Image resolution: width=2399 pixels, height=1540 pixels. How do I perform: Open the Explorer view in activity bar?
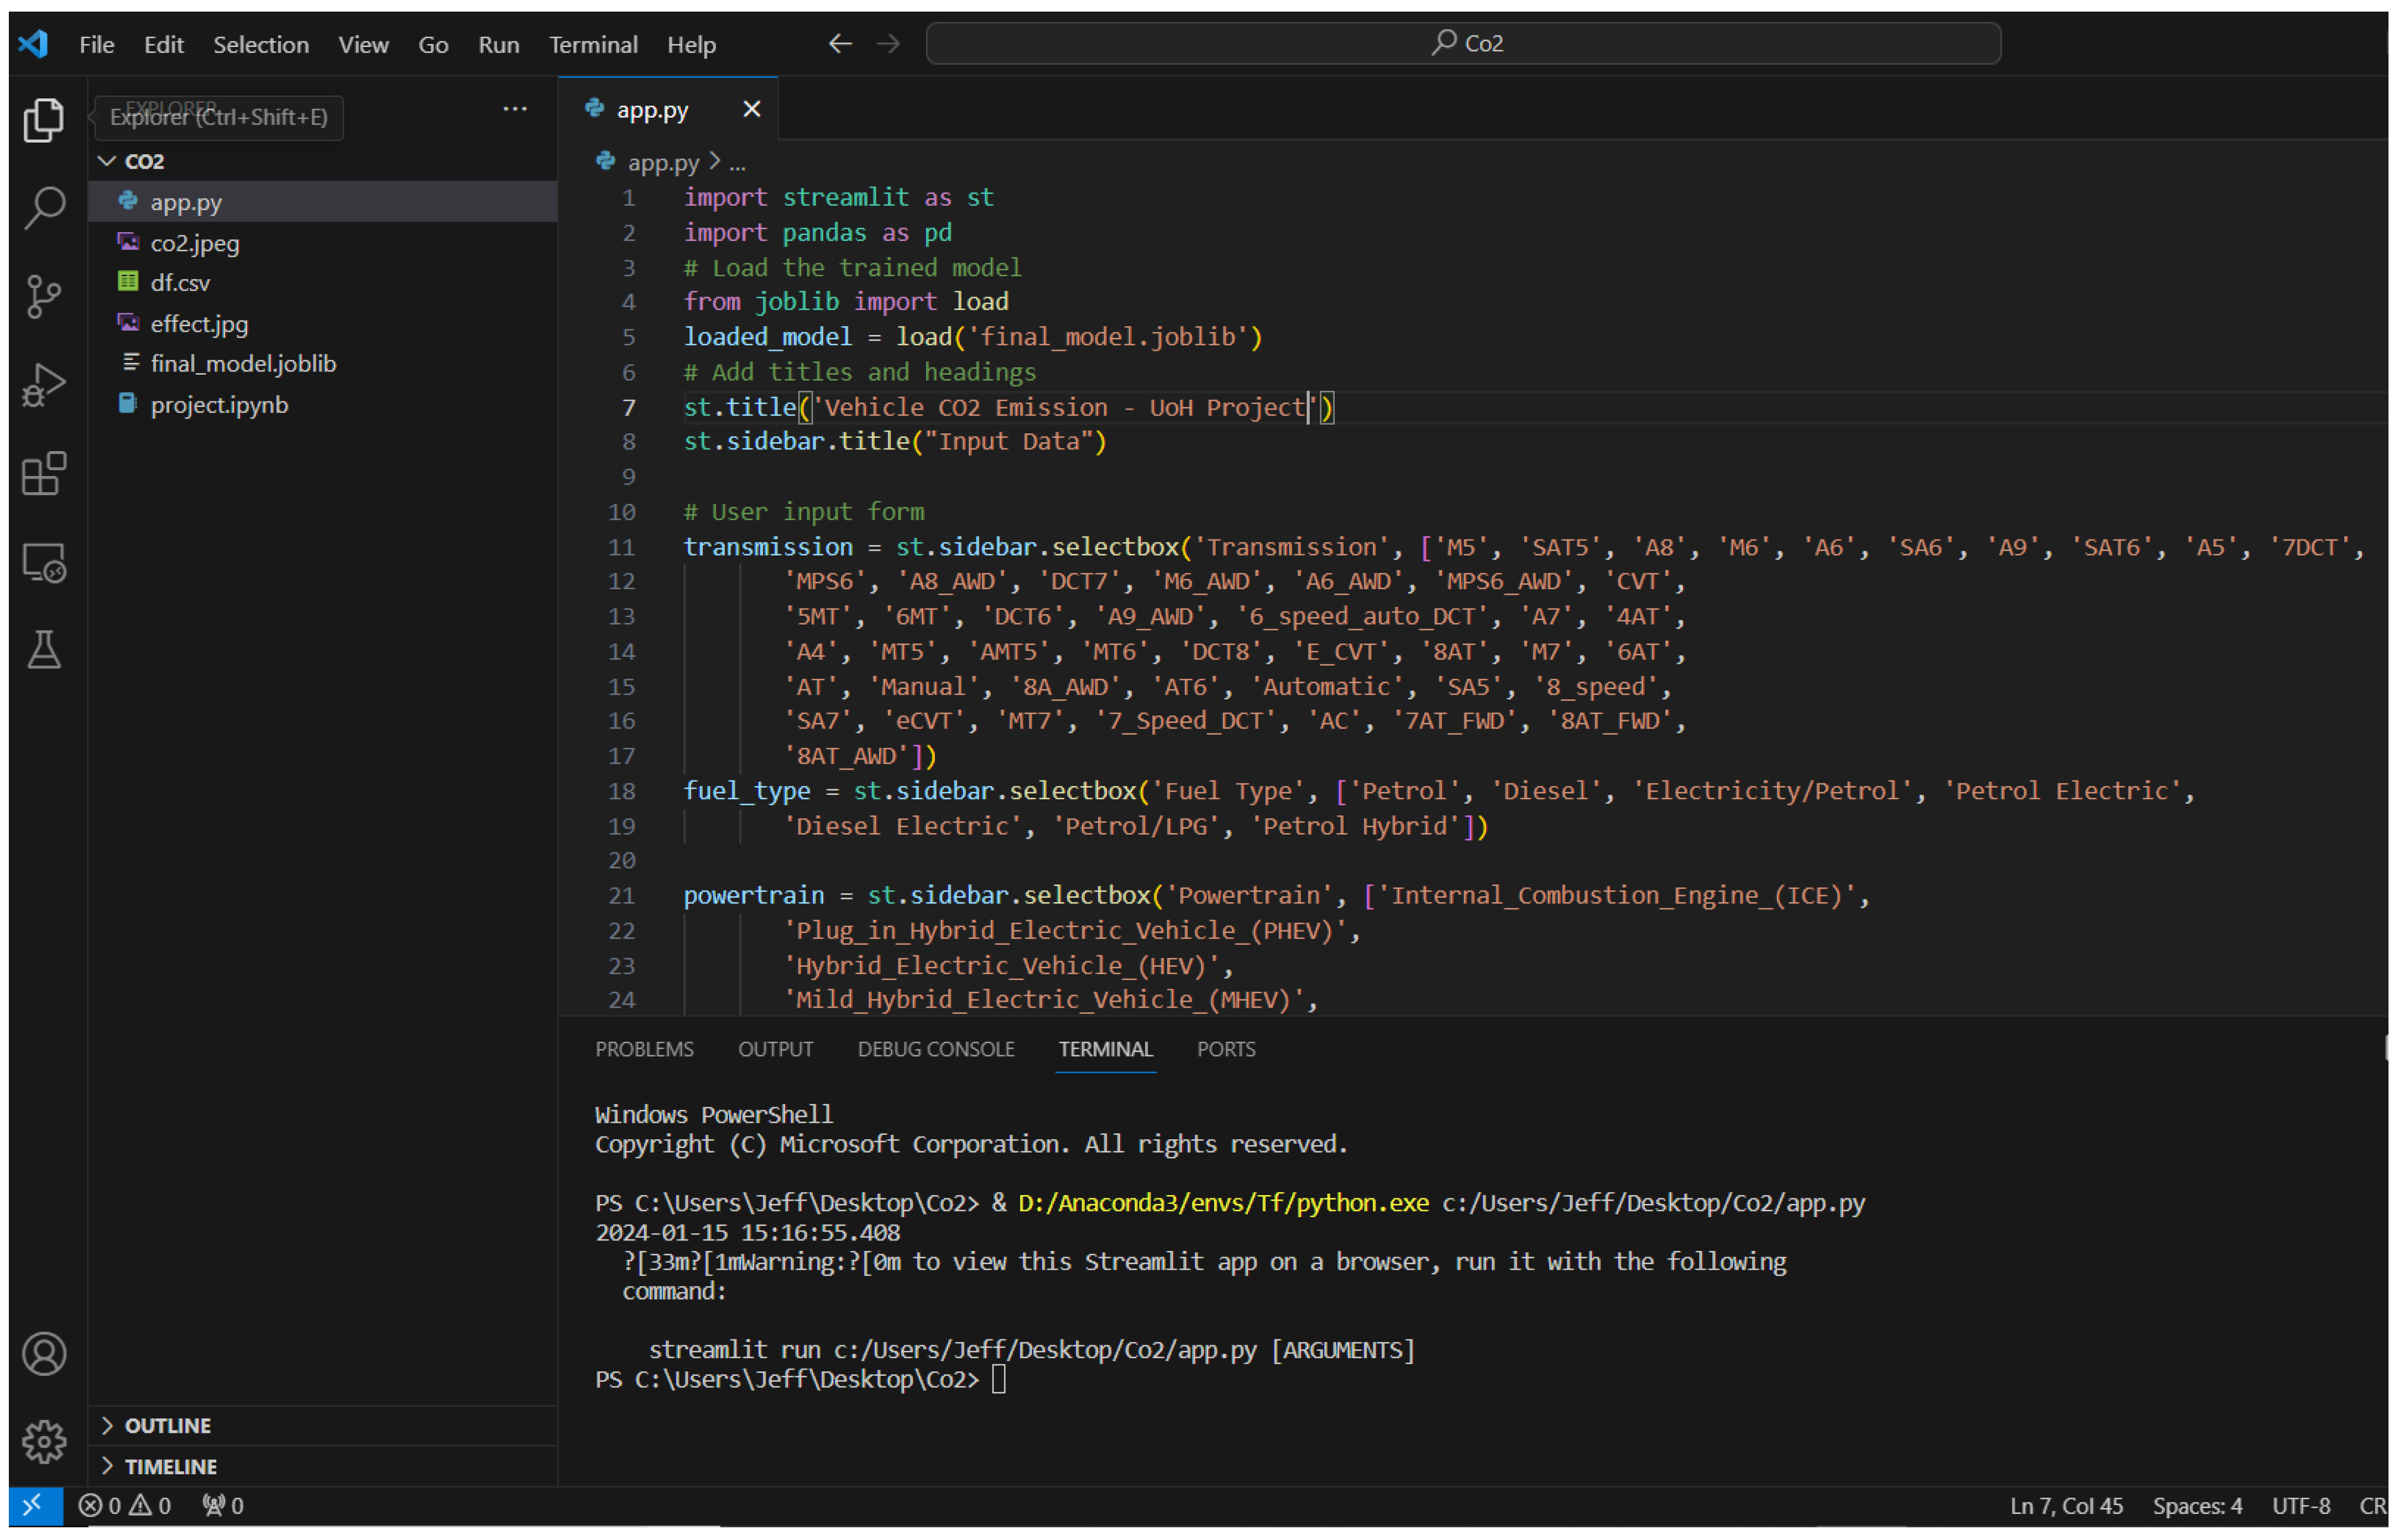[44, 120]
